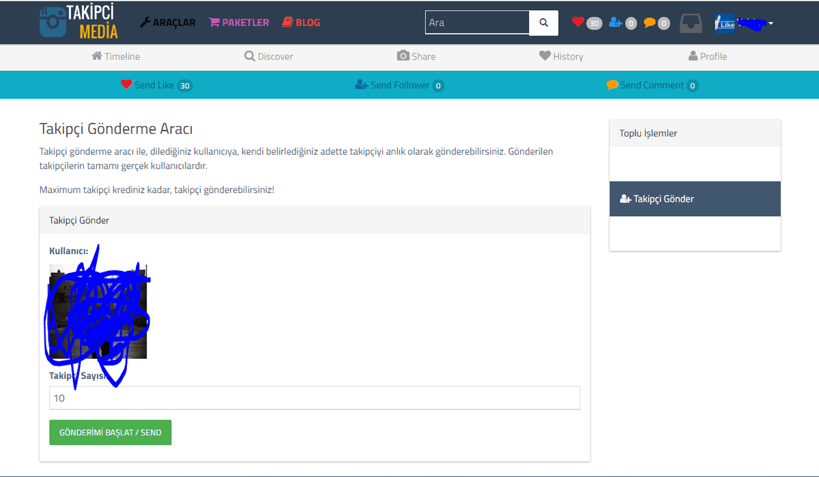Check the follower credits counter in header
Image resolution: width=819 pixels, height=477 pixels.
622,23
